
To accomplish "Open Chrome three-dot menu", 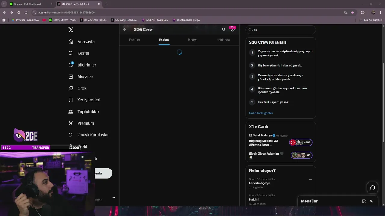I will pyautogui.click(x=381, y=13).
